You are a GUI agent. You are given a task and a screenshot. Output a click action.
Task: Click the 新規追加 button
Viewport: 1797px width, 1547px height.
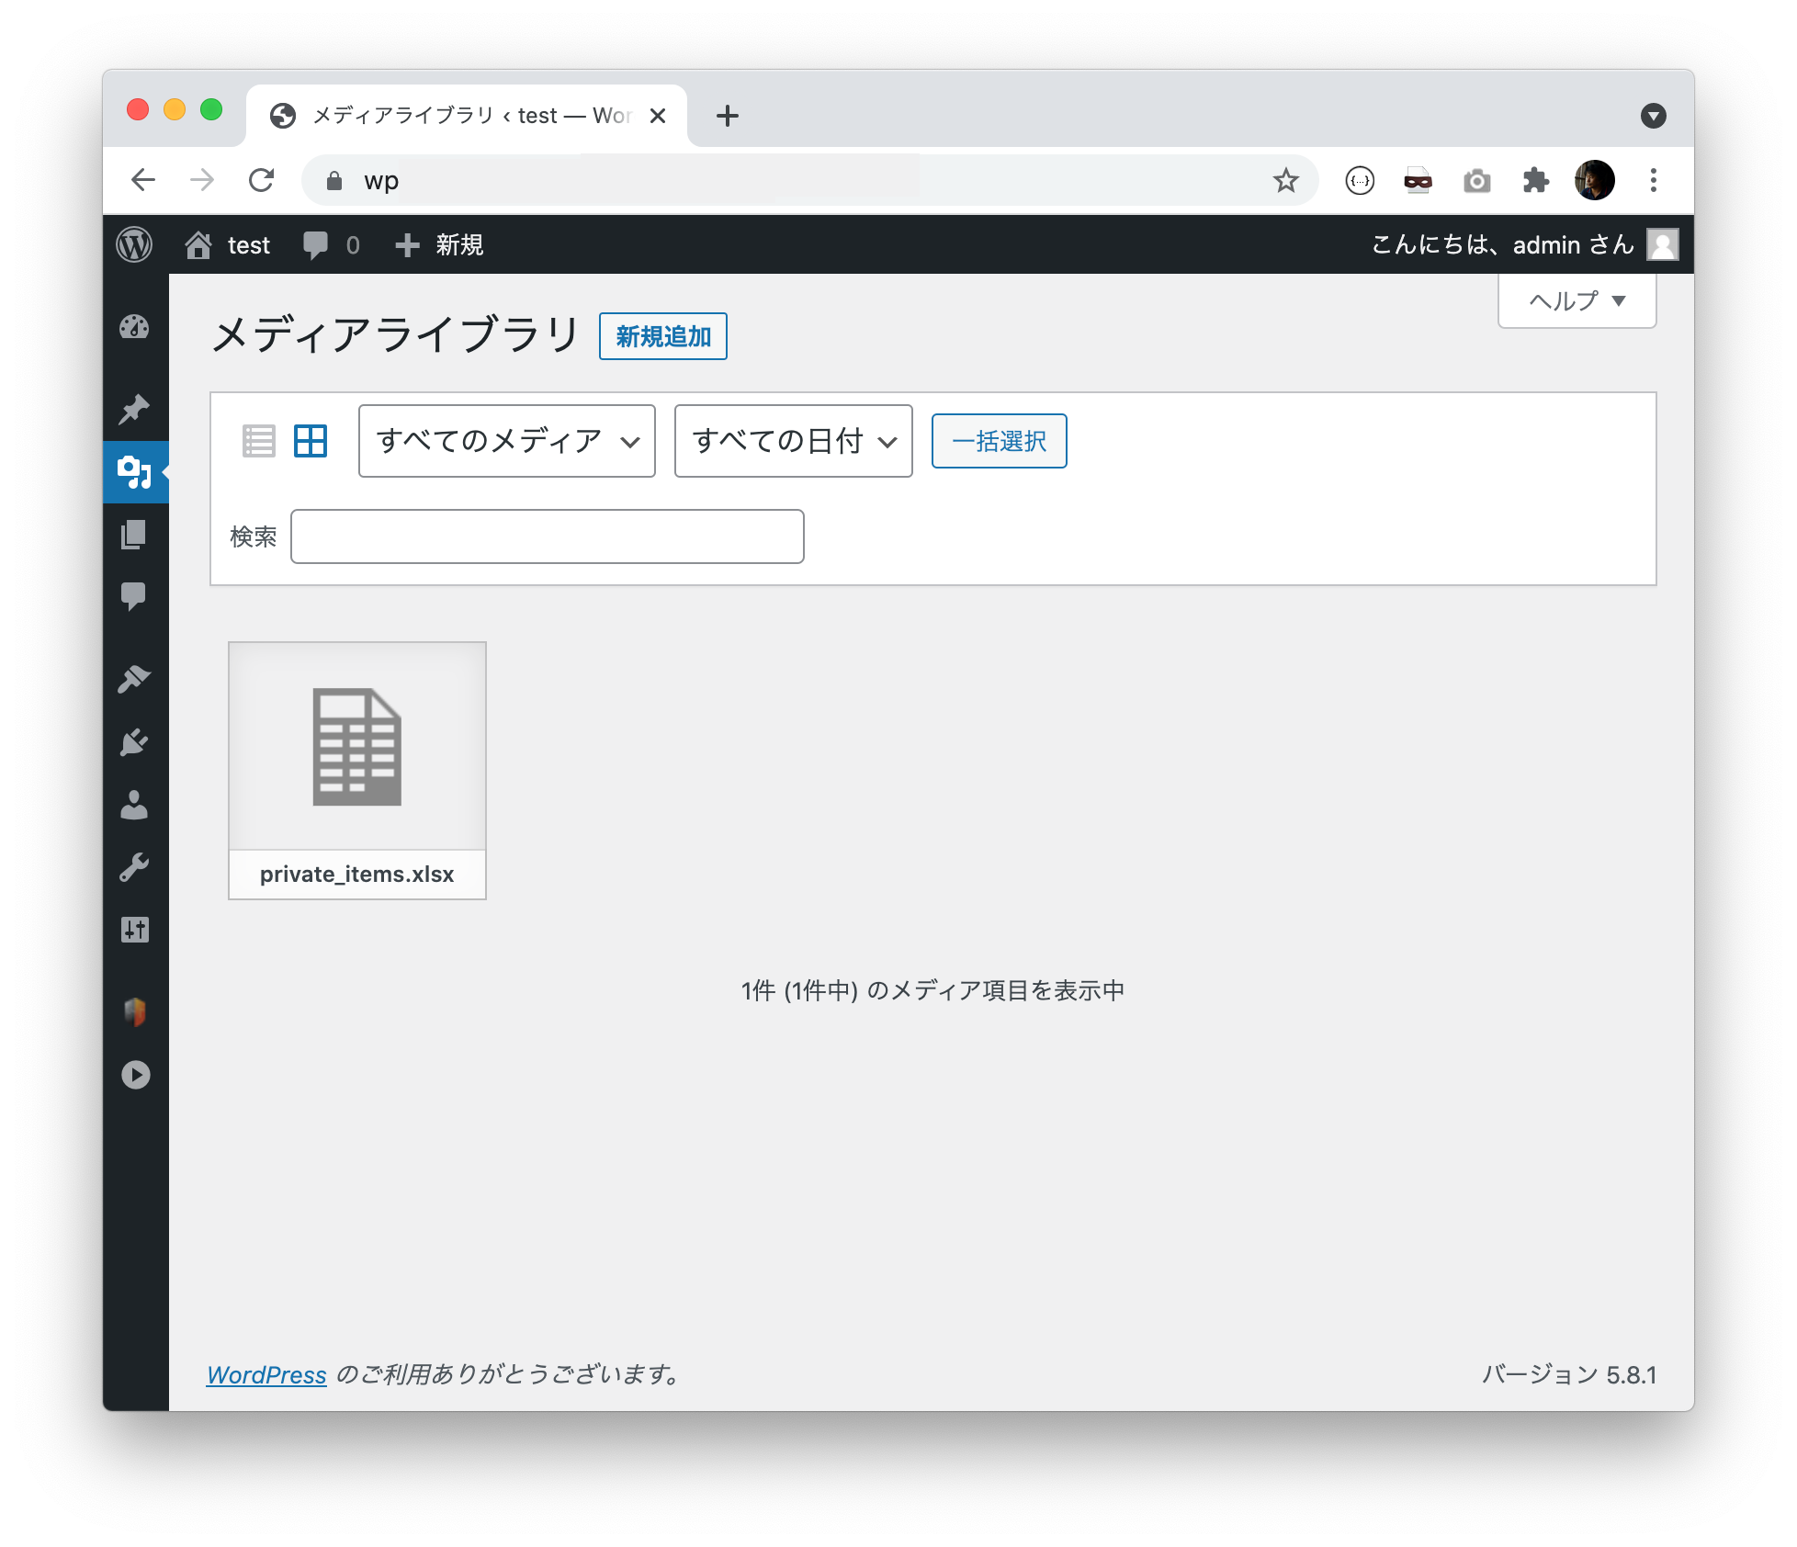click(663, 336)
